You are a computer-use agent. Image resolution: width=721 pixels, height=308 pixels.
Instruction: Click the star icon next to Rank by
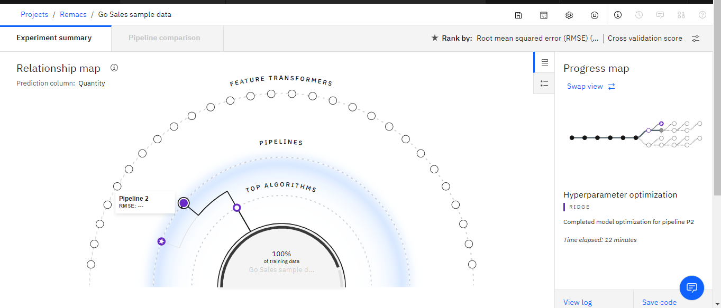tap(435, 38)
